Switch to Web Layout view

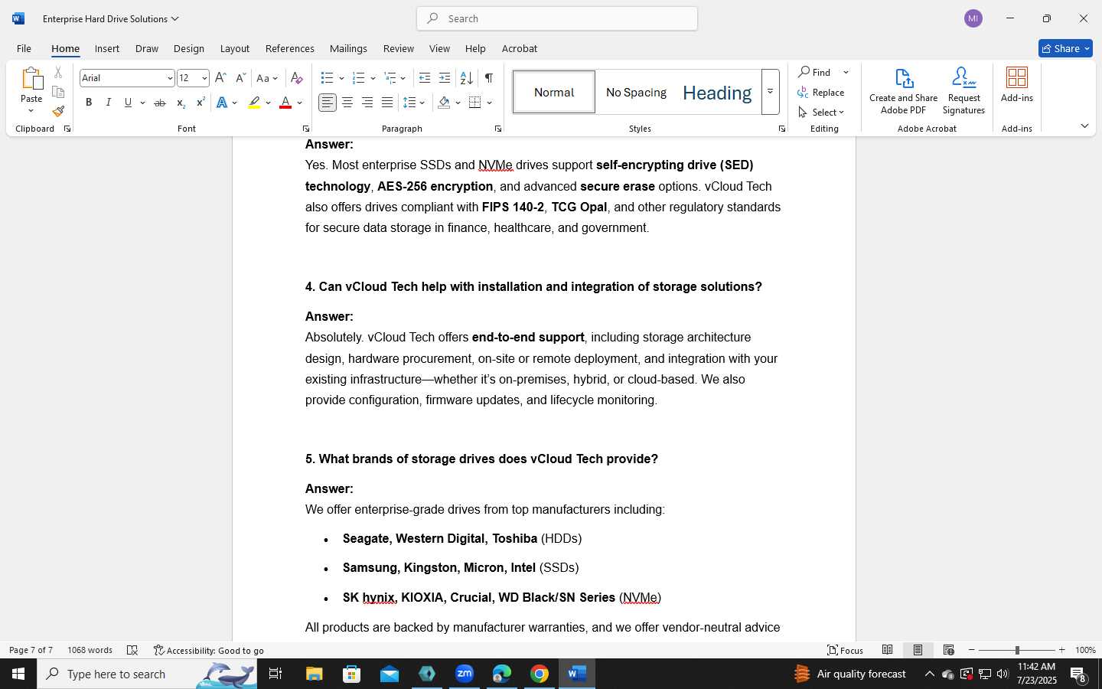[x=949, y=650]
